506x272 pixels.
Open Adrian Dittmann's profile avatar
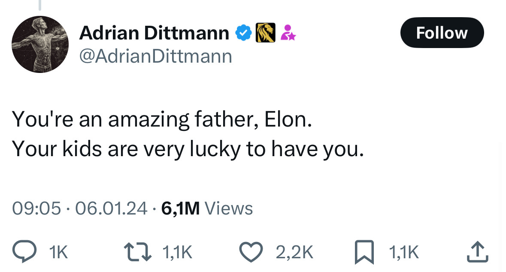tap(40, 44)
